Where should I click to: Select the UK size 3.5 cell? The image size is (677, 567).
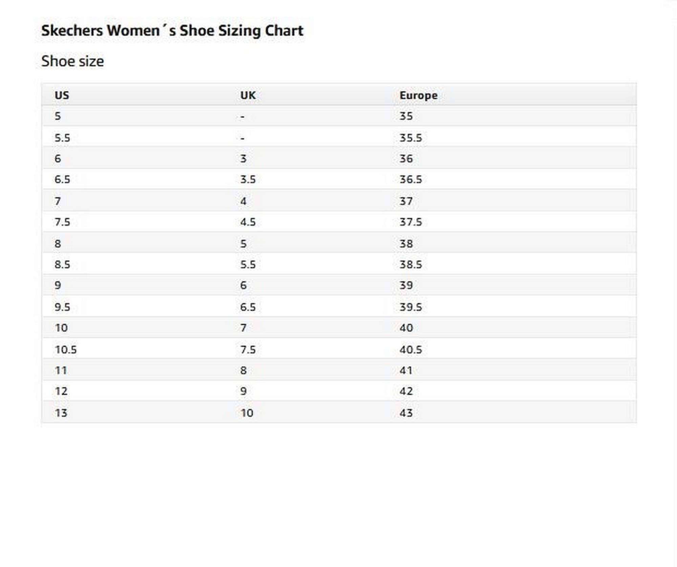point(248,179)
